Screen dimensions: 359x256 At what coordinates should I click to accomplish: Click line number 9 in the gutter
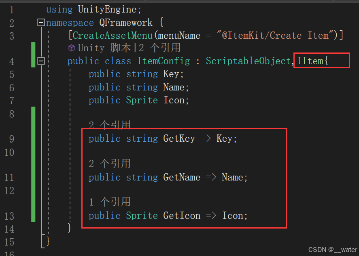pos(12,139)
